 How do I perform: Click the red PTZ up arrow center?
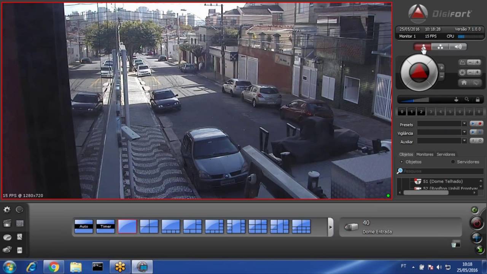[x=419, y=72]
